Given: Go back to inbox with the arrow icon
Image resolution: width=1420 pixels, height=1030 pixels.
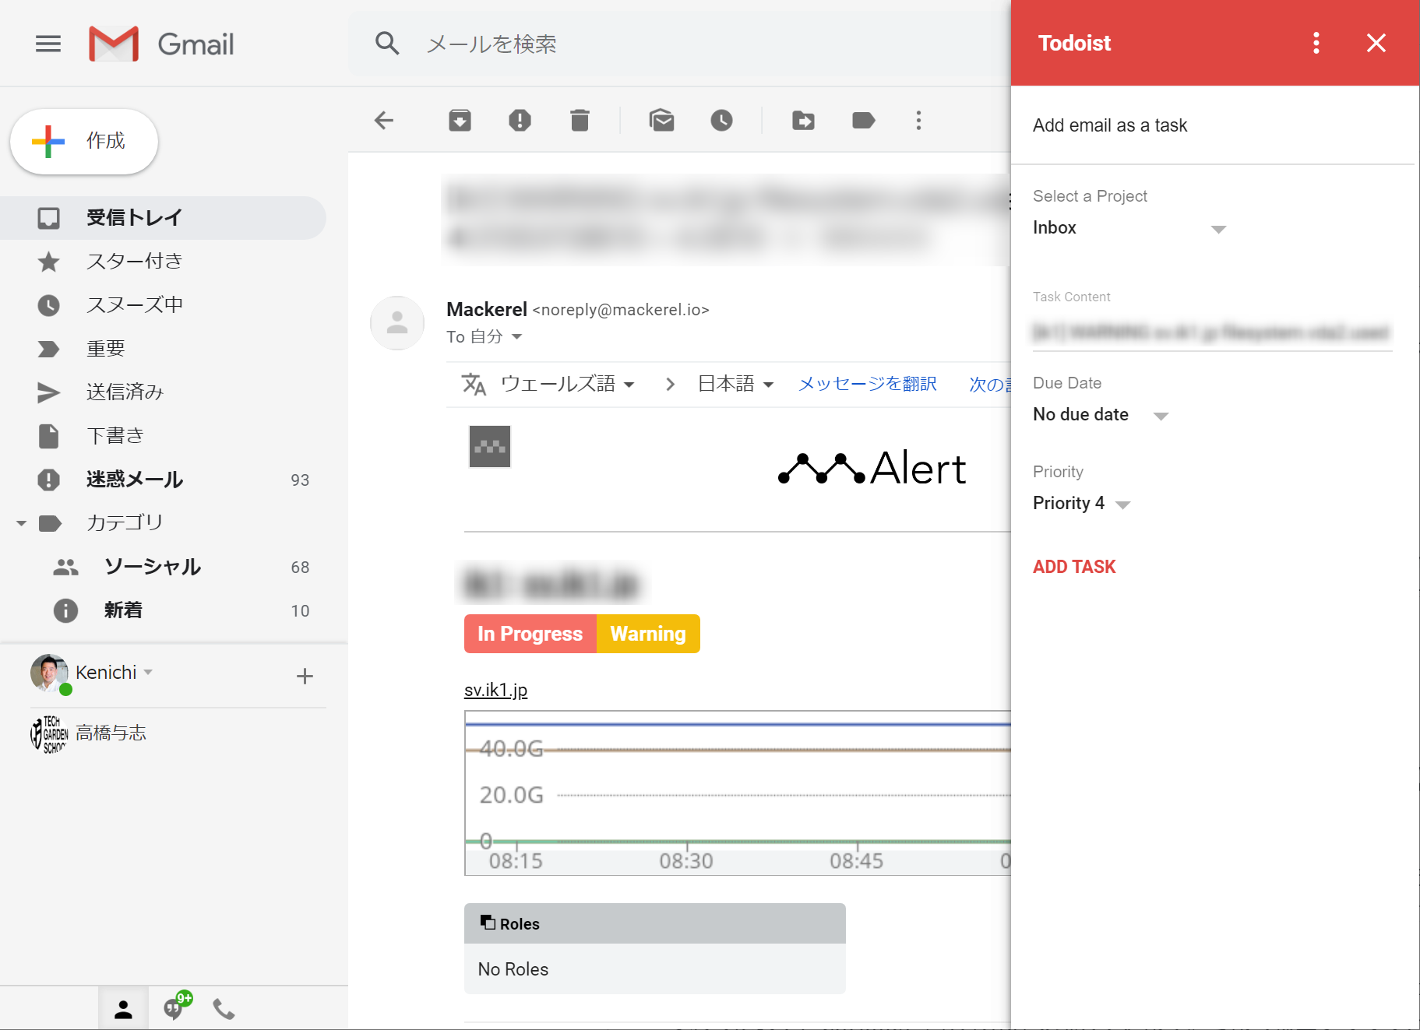Looking at the screenshot, I should (384, 121).
